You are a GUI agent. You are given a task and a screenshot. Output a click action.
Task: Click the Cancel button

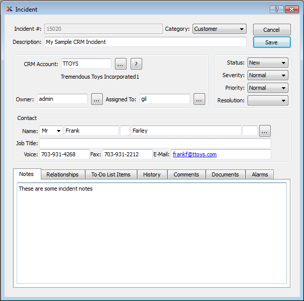click(x=272, y=30)
